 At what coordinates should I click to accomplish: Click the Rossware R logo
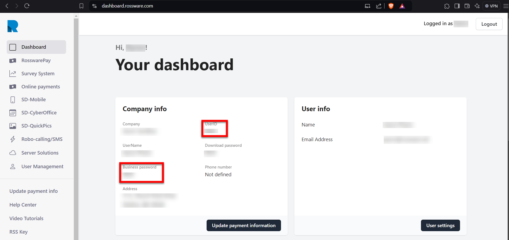click(13, 26)
